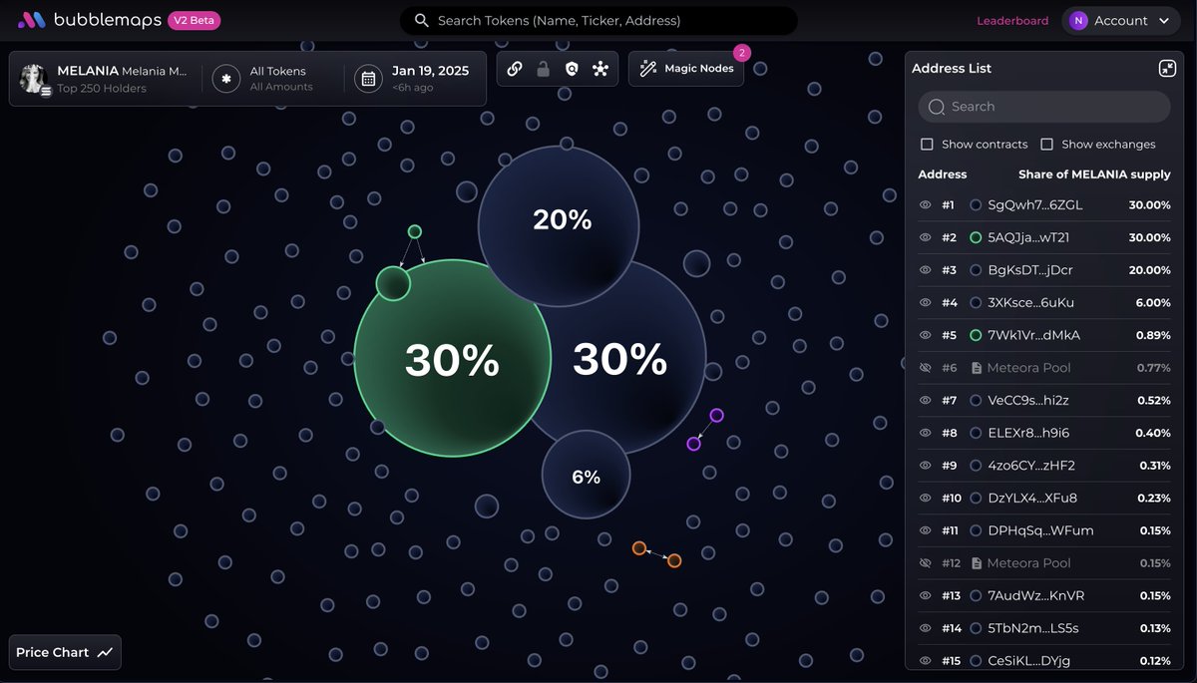Focus the Address List search field

click(x=1044, y=107)
